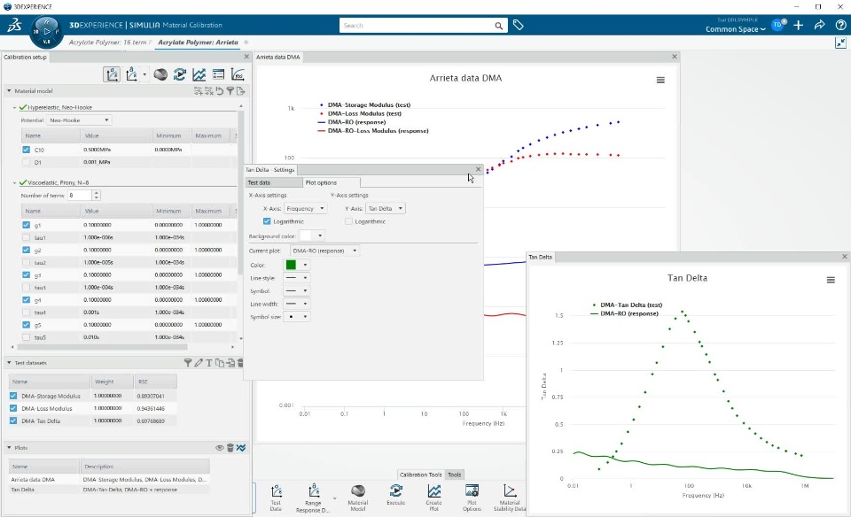
Task: Uncheck the C10 parameter checkbox
Action: click(x=26, y=150)
